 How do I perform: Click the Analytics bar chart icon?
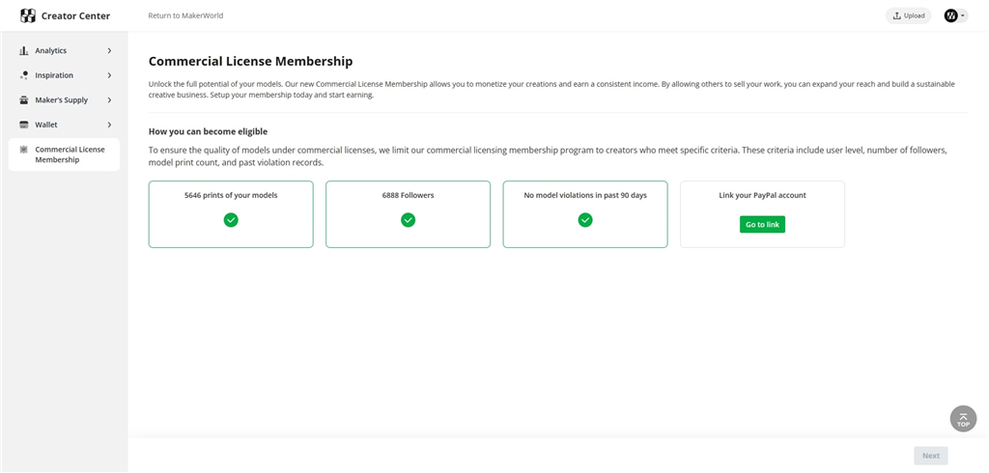[24, 50]
